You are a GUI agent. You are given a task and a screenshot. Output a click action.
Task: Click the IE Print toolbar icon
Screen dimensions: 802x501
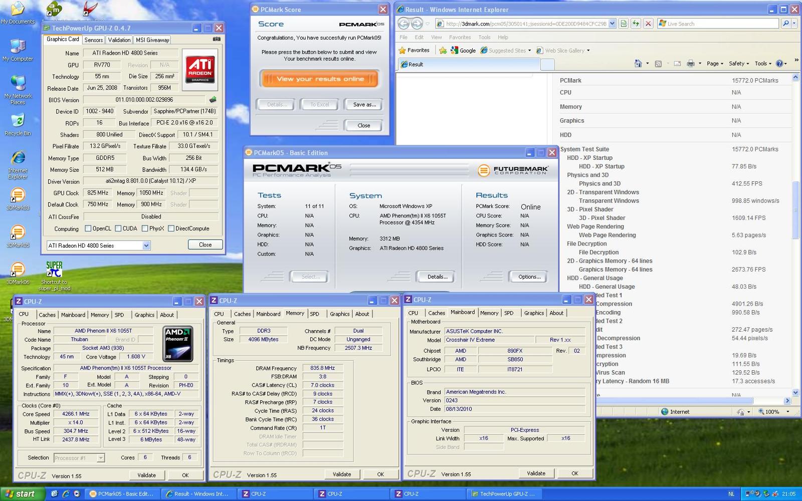tap(691, 64)
